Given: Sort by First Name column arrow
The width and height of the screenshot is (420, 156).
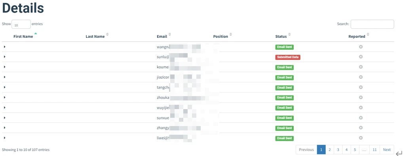Looking at the screenshot, I should point(36,33).
